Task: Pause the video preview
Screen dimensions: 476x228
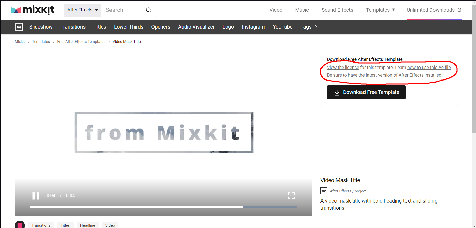Action: pyautogui.click(x=36, y=196)
